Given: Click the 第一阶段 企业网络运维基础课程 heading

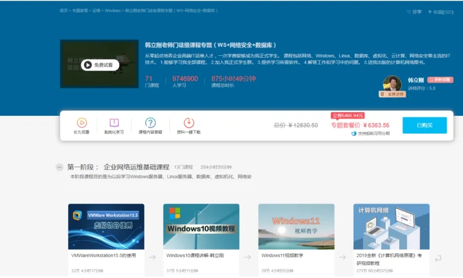Looking at the screenshot, I should [118, 167].
